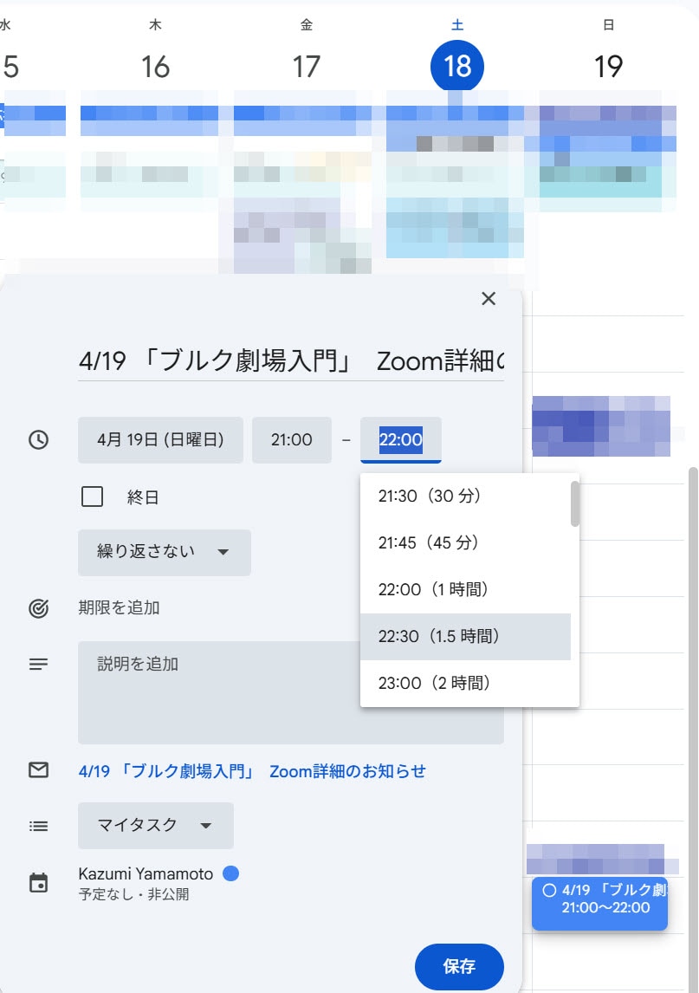Click the task list icon
This screenshot has width=699, height=993.
38,826
